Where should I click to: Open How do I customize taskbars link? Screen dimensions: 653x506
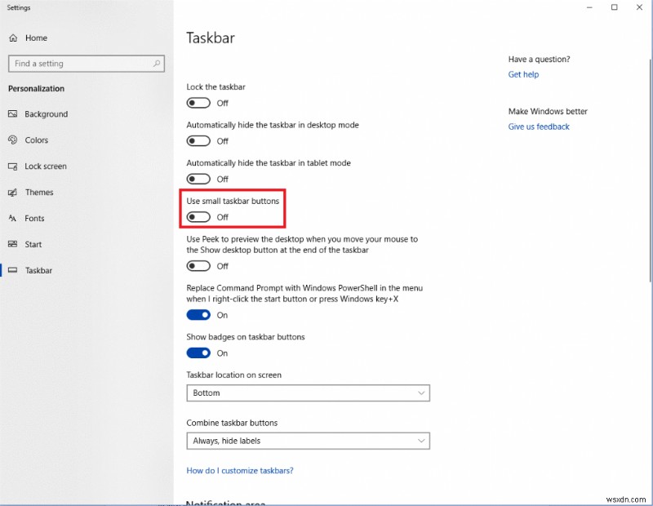240,470
